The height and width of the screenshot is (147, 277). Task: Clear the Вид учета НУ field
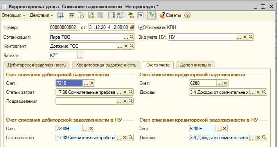coord(245,37)
